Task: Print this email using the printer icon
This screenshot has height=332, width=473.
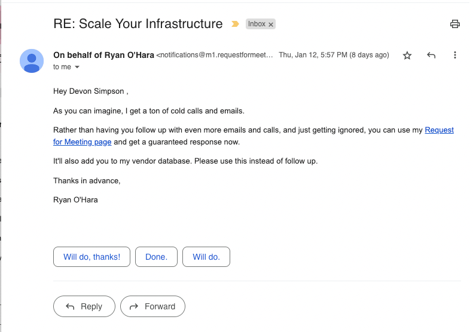Action: [x=455, y=24]
